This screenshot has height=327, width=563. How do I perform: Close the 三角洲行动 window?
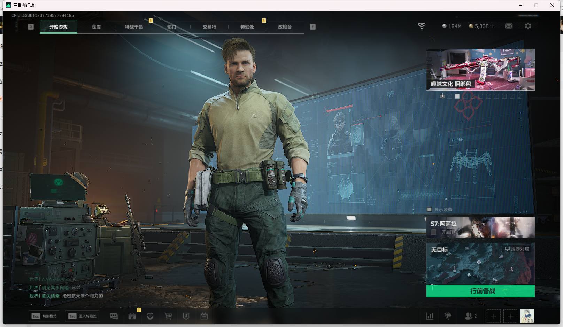coord(552,5)
